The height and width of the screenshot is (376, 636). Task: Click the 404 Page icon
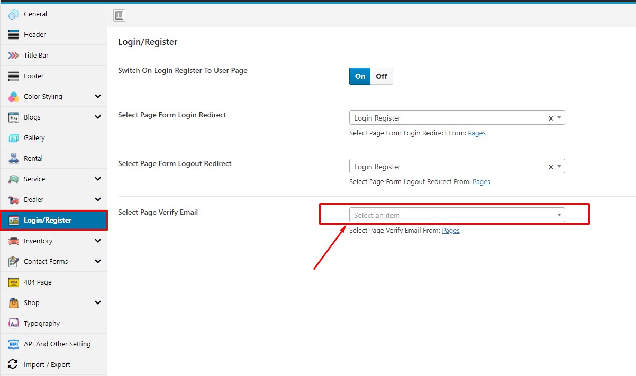point(14,282)
